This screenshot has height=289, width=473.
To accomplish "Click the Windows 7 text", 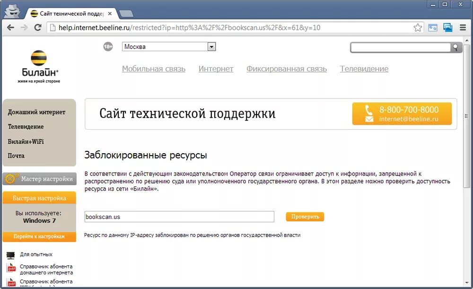I will (x=39, y=220).
